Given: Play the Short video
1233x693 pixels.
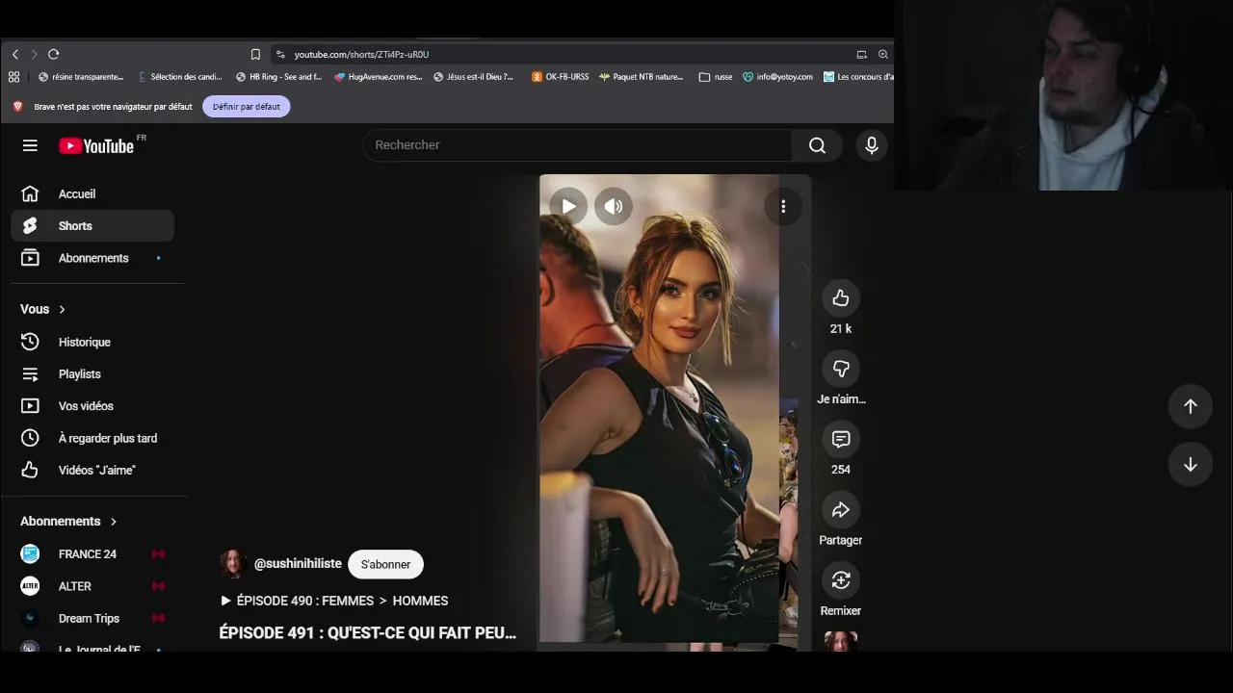Looking at the screenshot, I should 568,206.
